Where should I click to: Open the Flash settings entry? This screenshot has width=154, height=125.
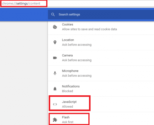coord(101,119)
